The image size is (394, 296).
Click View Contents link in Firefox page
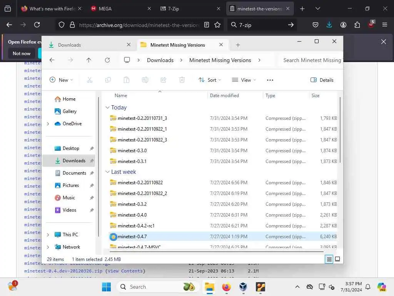tap(125, 271)
